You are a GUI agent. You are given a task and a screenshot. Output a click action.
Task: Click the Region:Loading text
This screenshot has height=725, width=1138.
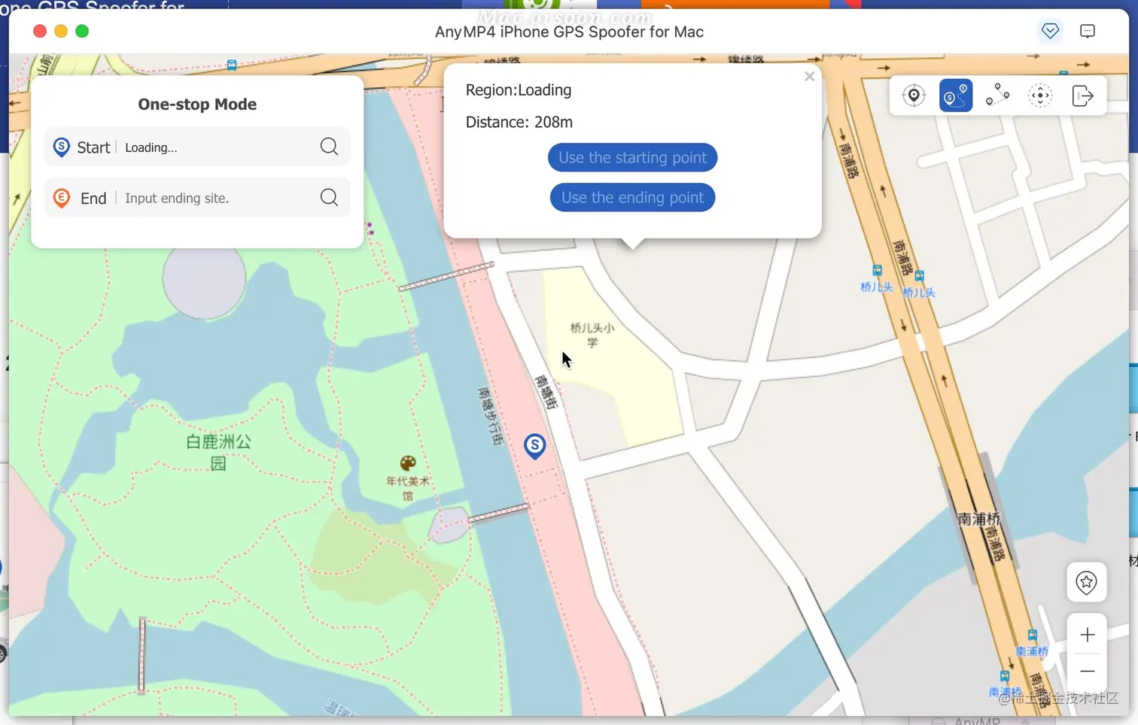[519, 89]
